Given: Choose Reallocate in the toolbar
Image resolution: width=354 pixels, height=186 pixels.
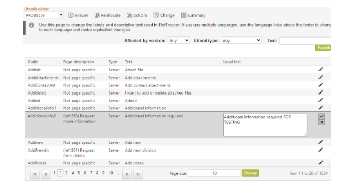Looking at the screenshot, I should tap(108, 15).
